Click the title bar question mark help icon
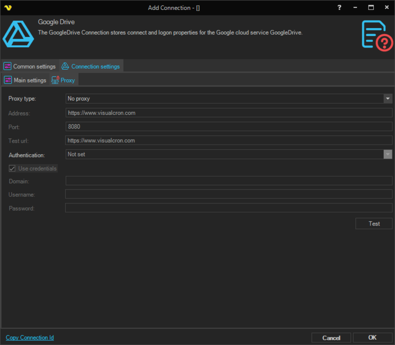Image resolution: width=395 pixels, height=345 pixels. coord(339,7)
